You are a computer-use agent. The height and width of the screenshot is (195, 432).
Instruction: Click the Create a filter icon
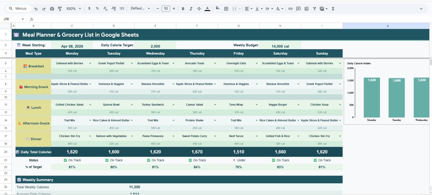click(314, 8)
